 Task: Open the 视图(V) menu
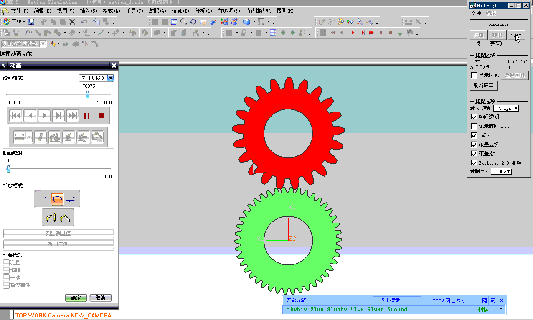pyautogui.click(x=65, y=11)
